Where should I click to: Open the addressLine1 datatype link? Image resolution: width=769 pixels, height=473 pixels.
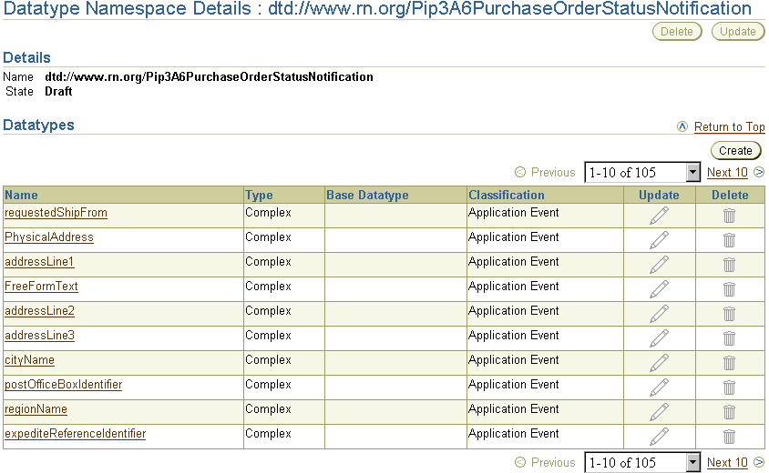tap(39, 262)
